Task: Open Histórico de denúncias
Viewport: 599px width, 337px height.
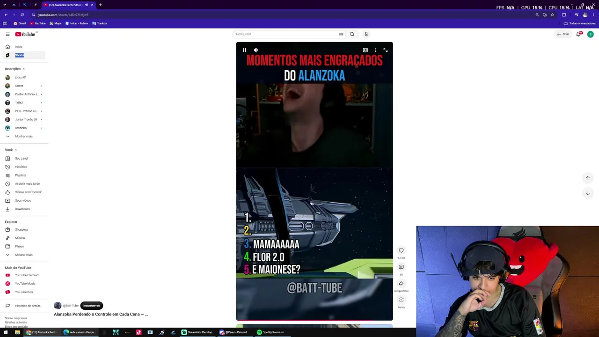Action: 22,306
